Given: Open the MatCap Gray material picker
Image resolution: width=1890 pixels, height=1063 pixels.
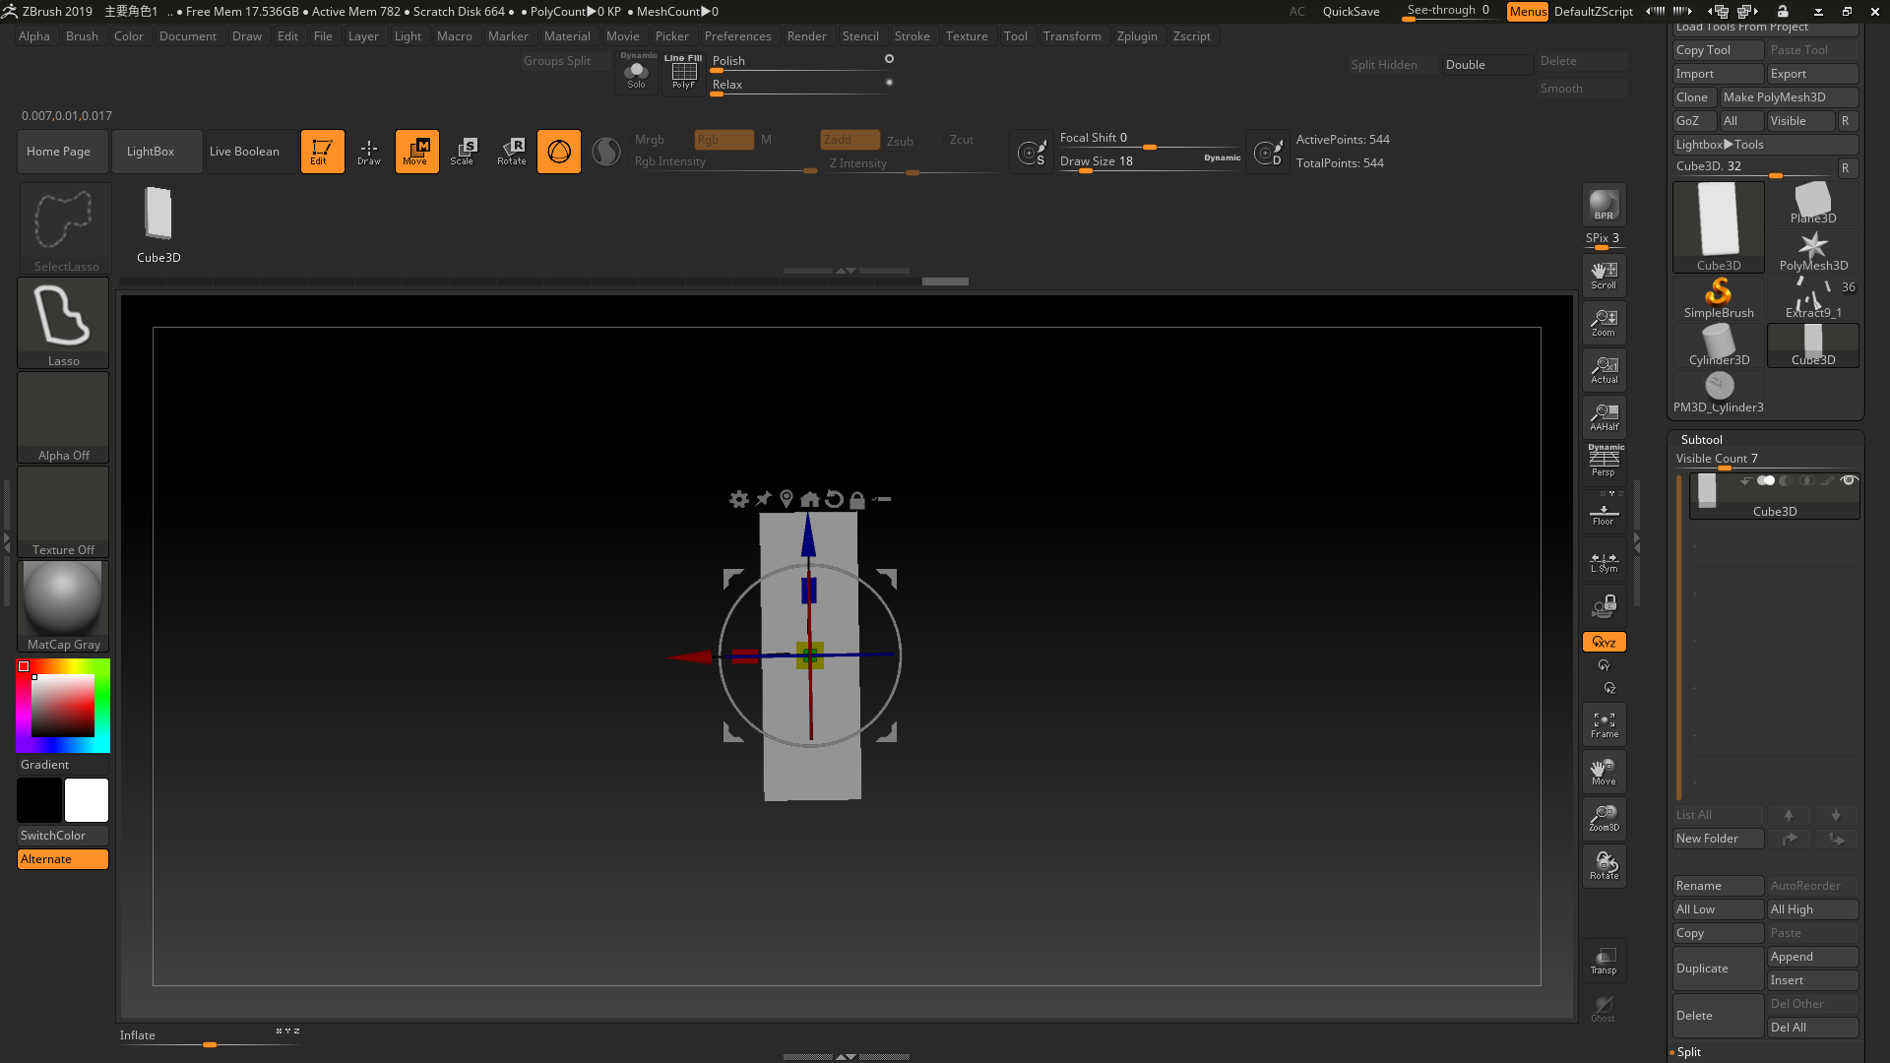Looking at the screenshot, I should [63, 606].
